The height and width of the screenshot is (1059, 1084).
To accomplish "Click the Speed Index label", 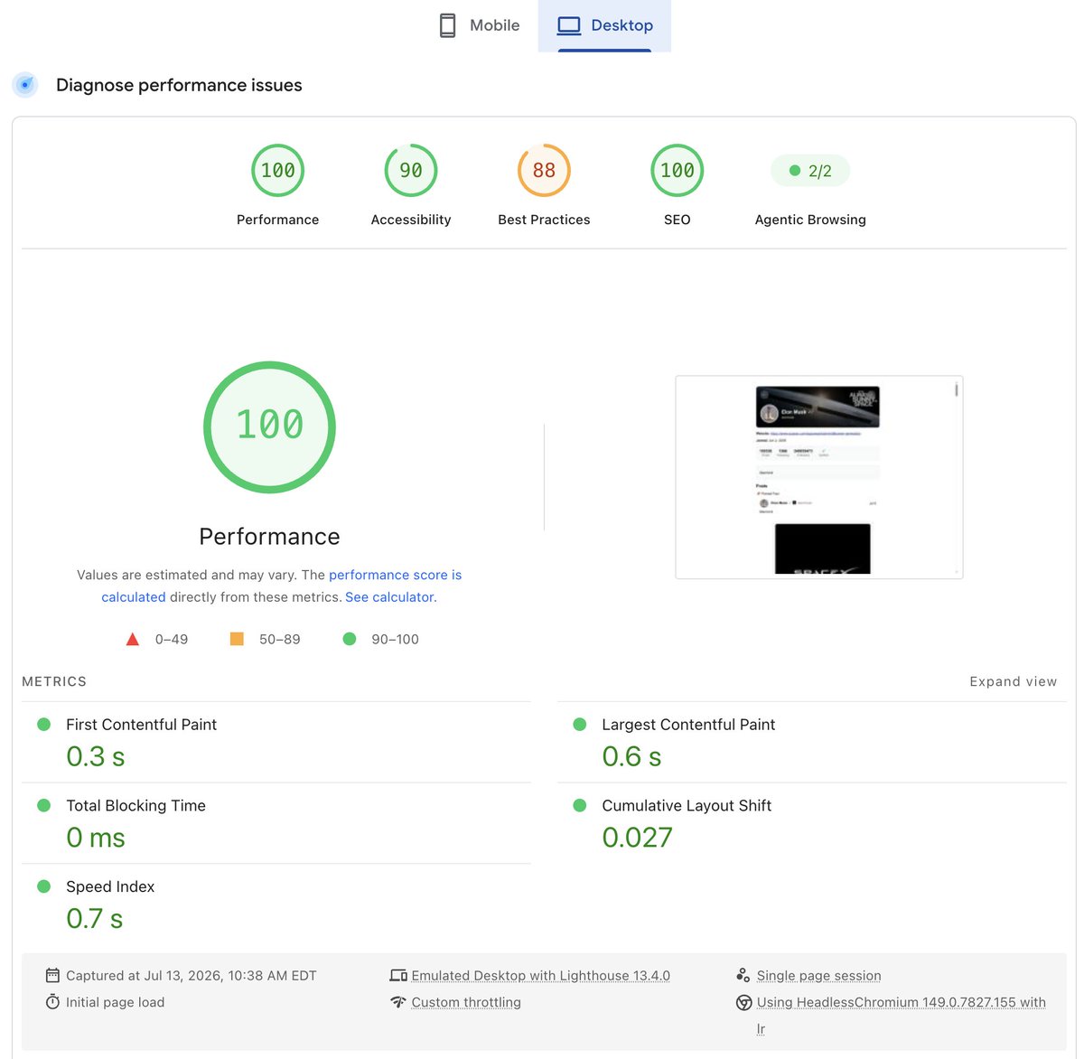I will tap(110, 887).
